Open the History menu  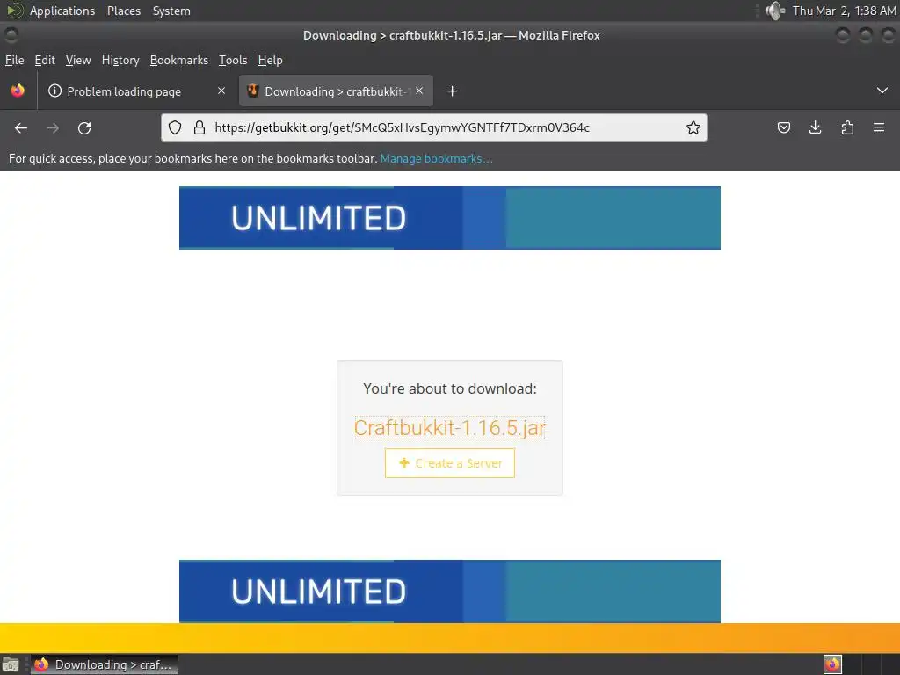pyautogui.click(x=120, y=61)
